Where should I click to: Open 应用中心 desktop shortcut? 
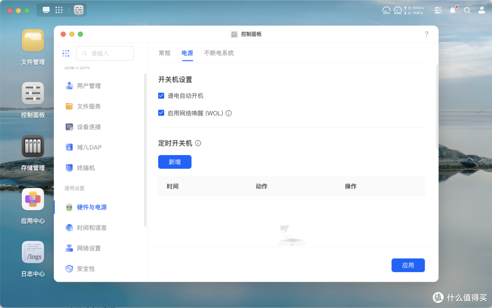(33, 199)
